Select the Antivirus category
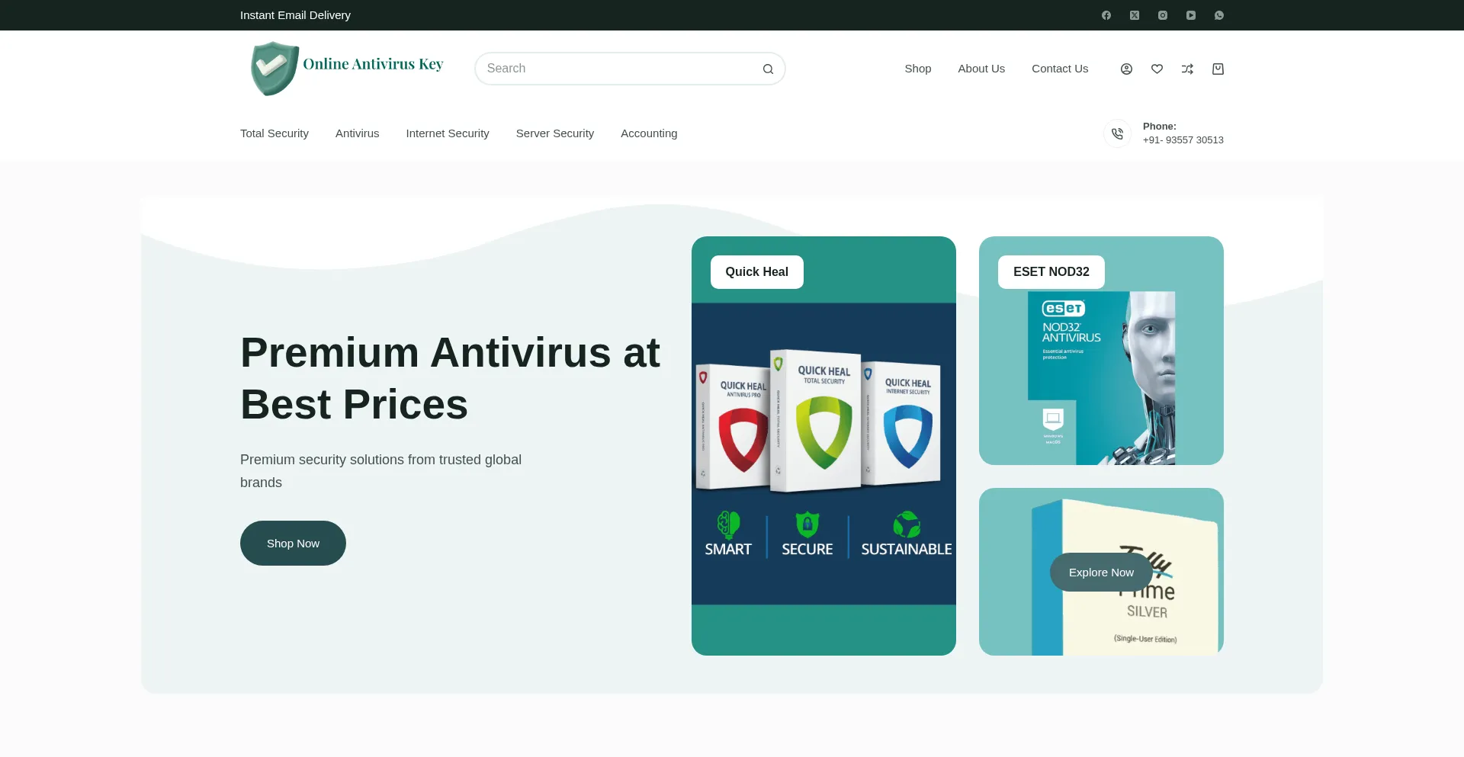 [357, 133]
